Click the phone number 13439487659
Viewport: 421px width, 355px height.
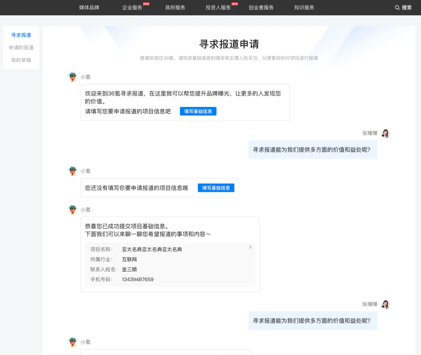(138, 279)
